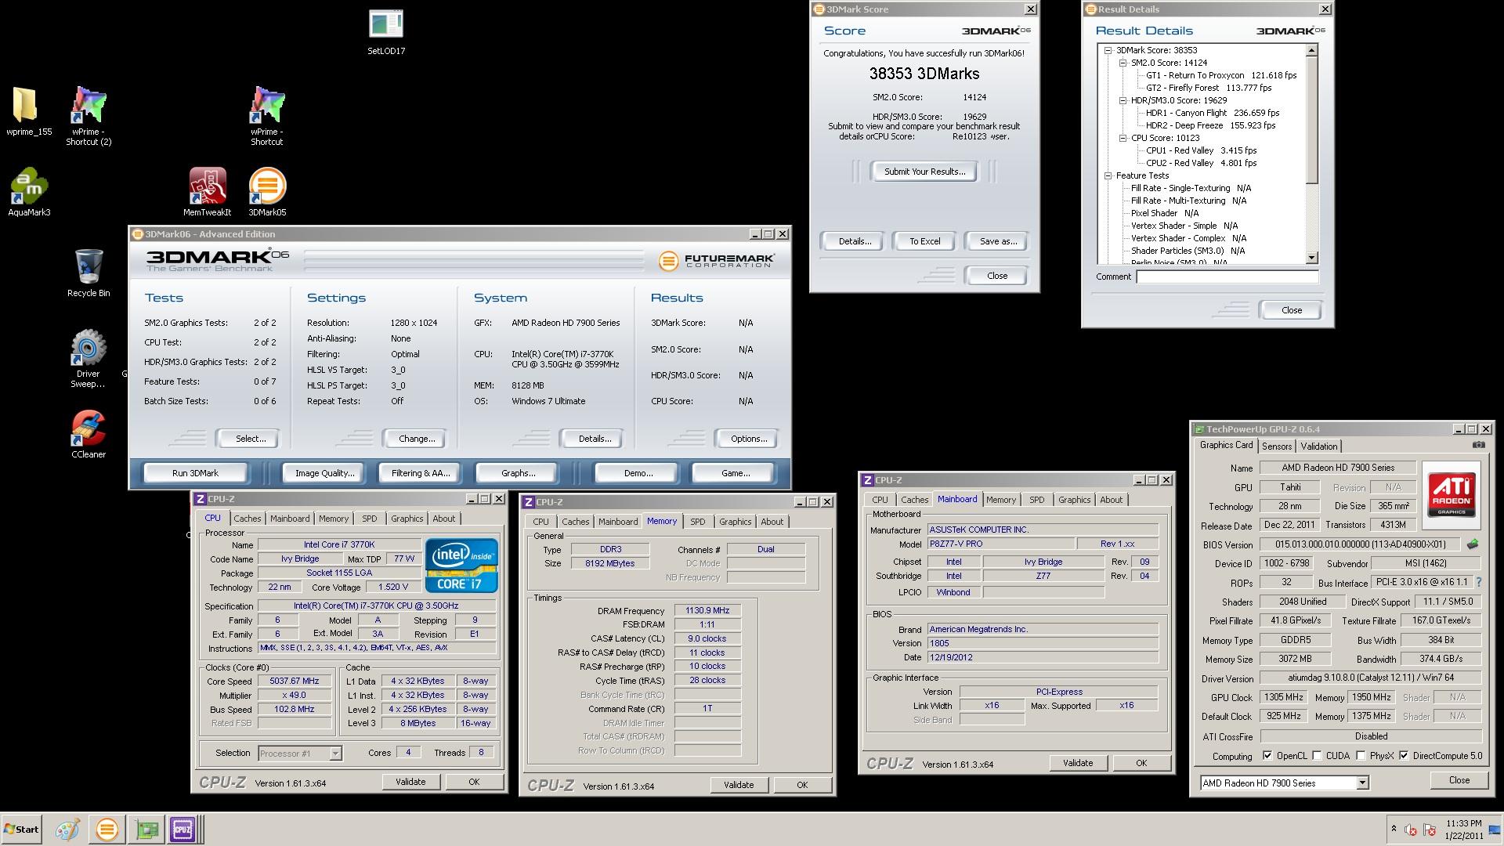Click the Graphs... button
The width and height of the screenshot is (1504, 846).
pyautogui.click(x=518, y=473)
